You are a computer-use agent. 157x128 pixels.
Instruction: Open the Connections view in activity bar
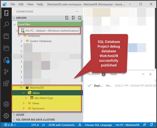[6, 13]
